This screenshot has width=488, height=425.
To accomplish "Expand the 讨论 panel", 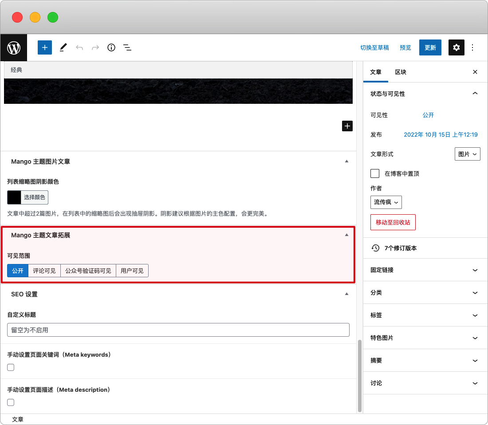I will pyautogui.click(x=425, y=383).
